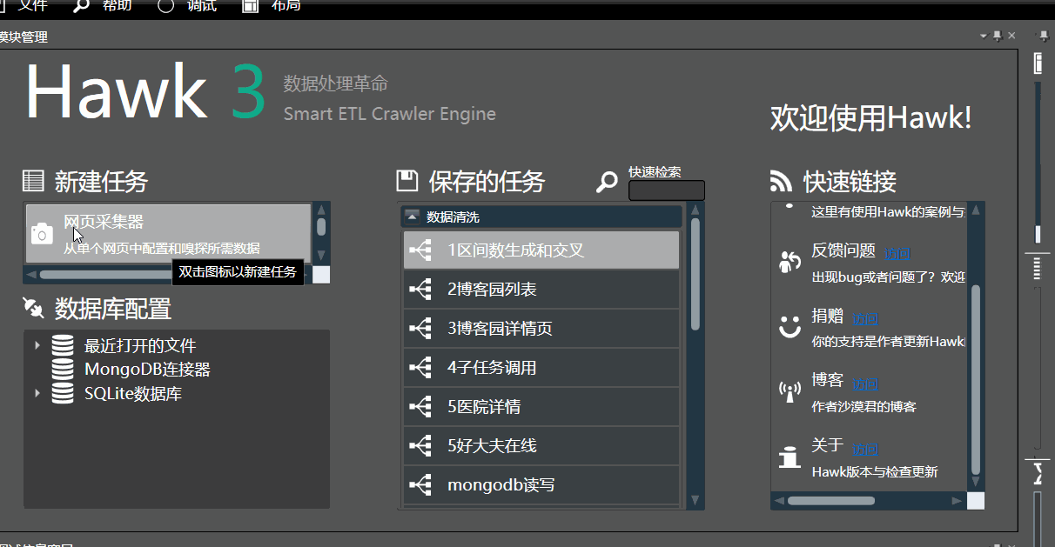This screenshot has height=547, width=1055.
Task: Click the 保存的任务 vertical scrollbar thumb
Action: click(x=695, y=274)
